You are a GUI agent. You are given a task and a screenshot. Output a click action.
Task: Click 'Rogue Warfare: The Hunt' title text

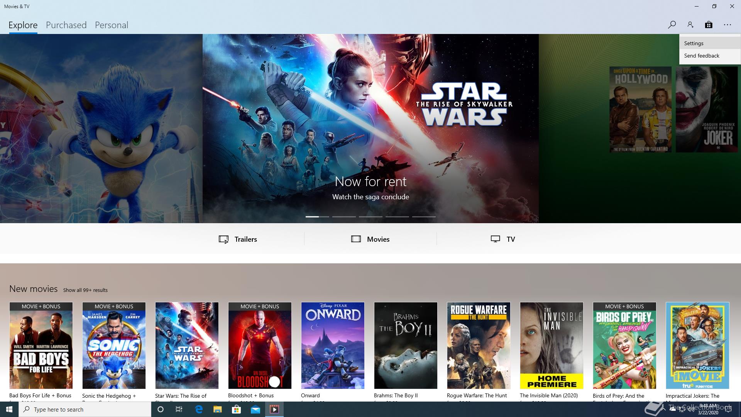coord(477,395)
